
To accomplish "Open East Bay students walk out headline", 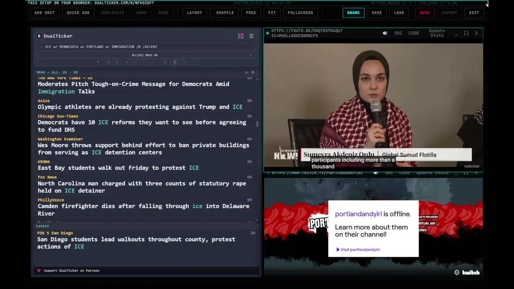I will [x=118, y=168].
